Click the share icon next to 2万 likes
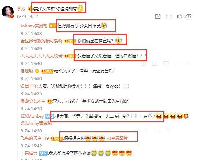The image size is (198, 160). coord(158,16)
